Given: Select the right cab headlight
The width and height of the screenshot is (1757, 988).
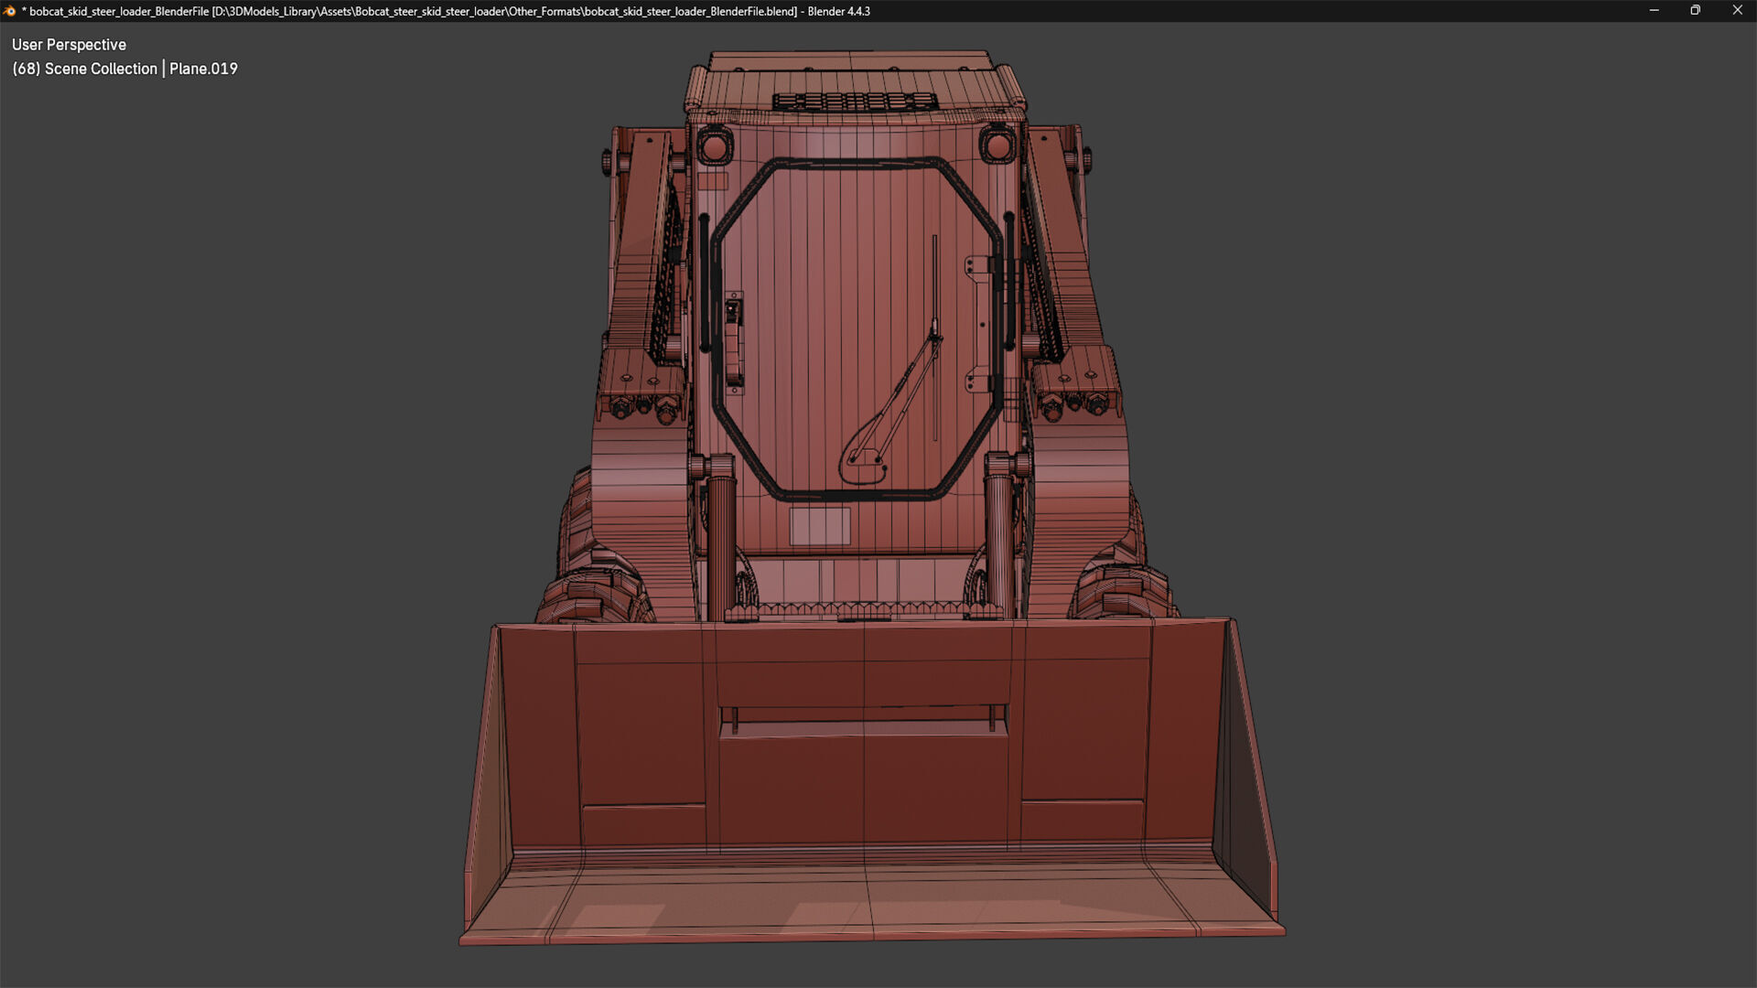Looking at the screenshot, I should click(997, 145).
